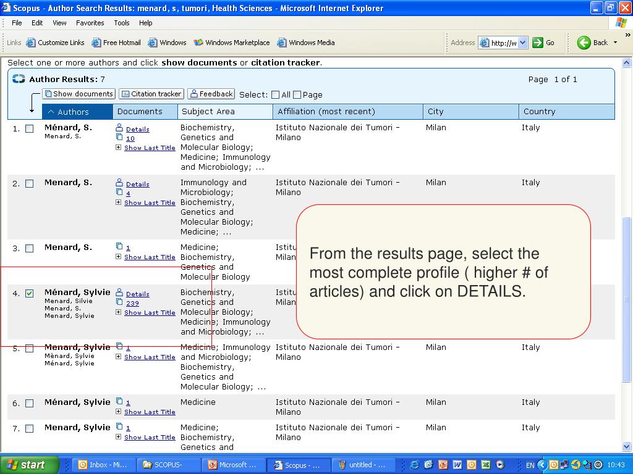Uncheck the checkbox for Ménard, Sylvie row 4
The image size is (633, 474).
[30, 293]
